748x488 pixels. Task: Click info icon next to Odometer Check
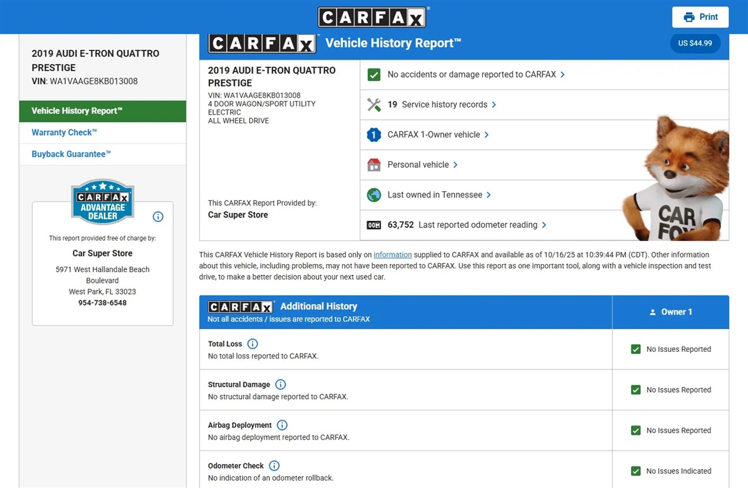(x=274, y=466)
